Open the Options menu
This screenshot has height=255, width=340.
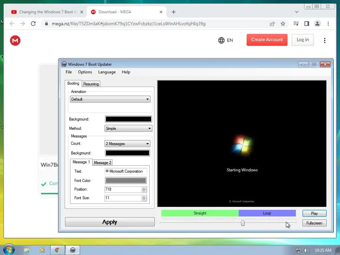(x=85, y=72)
